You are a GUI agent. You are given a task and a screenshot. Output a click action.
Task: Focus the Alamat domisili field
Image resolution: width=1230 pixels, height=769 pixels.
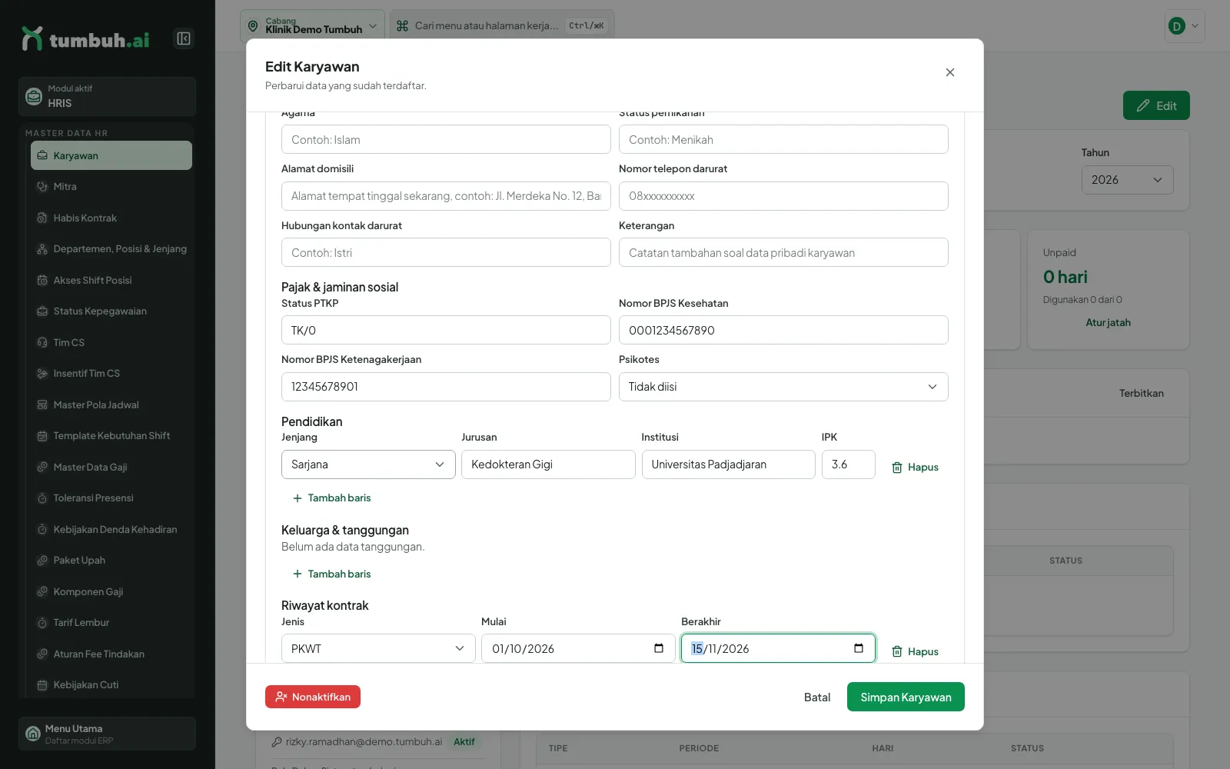446,196
